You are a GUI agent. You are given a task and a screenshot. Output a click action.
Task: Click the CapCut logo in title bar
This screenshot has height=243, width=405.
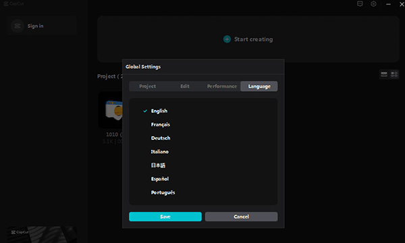[x=13, y=3]
